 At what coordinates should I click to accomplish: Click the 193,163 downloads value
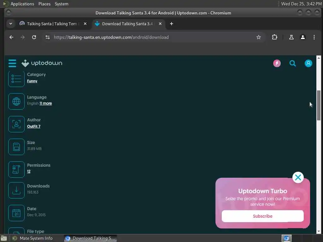click(x=33, y=192)
